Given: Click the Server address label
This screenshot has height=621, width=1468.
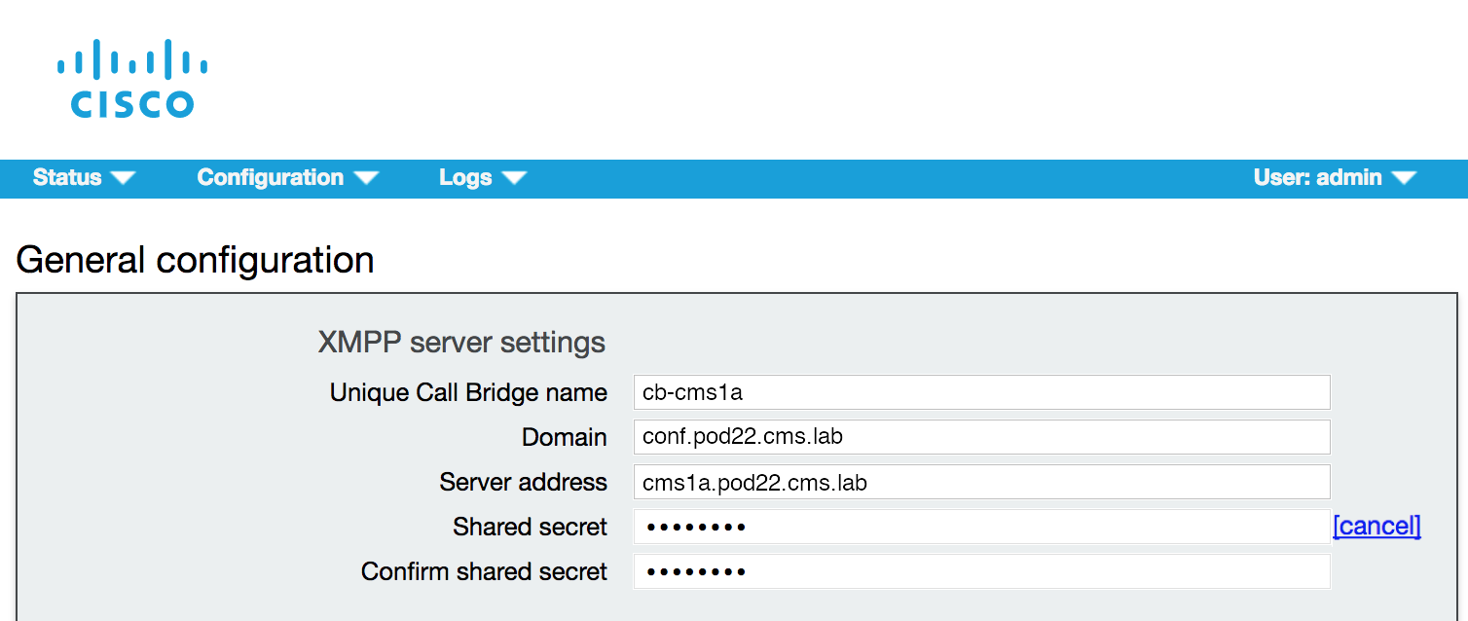Looking at the screenshot, I should coord(524,482).
